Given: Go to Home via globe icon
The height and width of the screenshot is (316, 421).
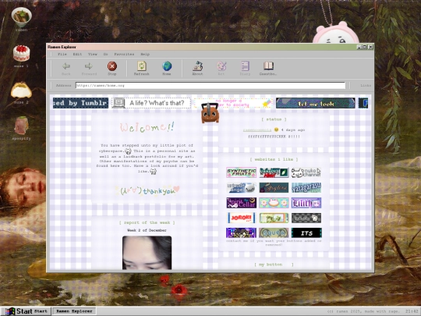Looking at the screenshot, I should pos(167,66).
